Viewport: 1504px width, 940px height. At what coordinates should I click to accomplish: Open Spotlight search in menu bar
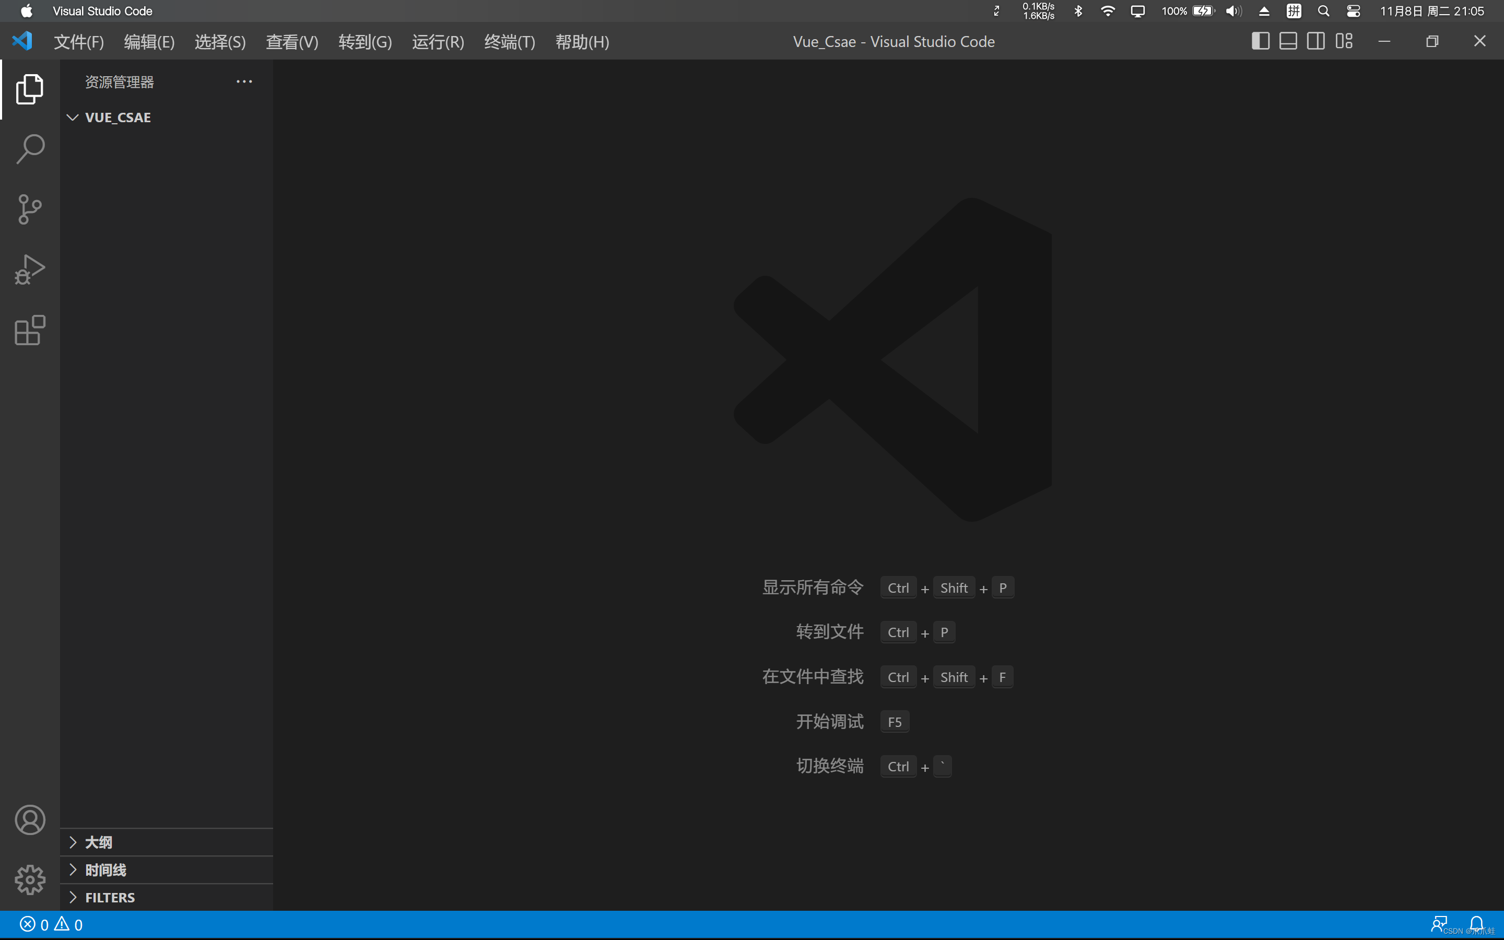1324,10
